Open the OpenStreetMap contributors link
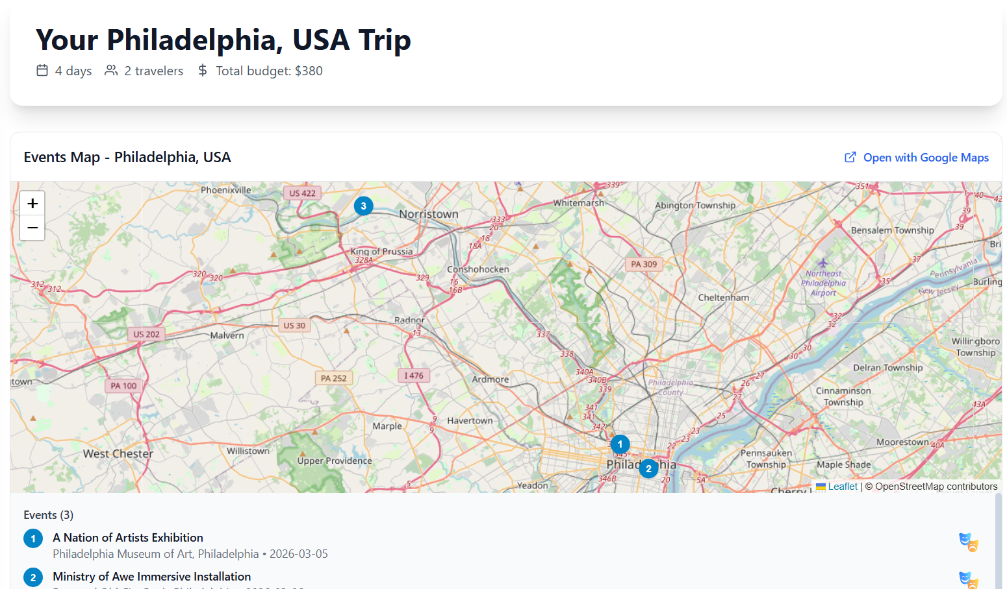 (x=933, y=486)
